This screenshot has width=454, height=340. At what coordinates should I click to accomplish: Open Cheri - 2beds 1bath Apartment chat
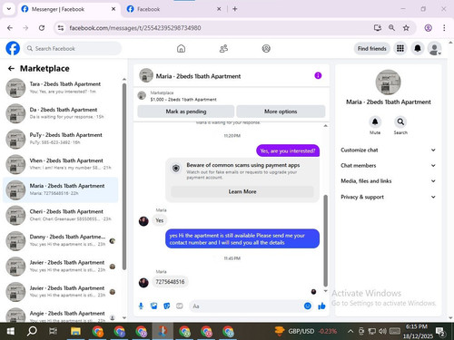click(x=61, y=215)
